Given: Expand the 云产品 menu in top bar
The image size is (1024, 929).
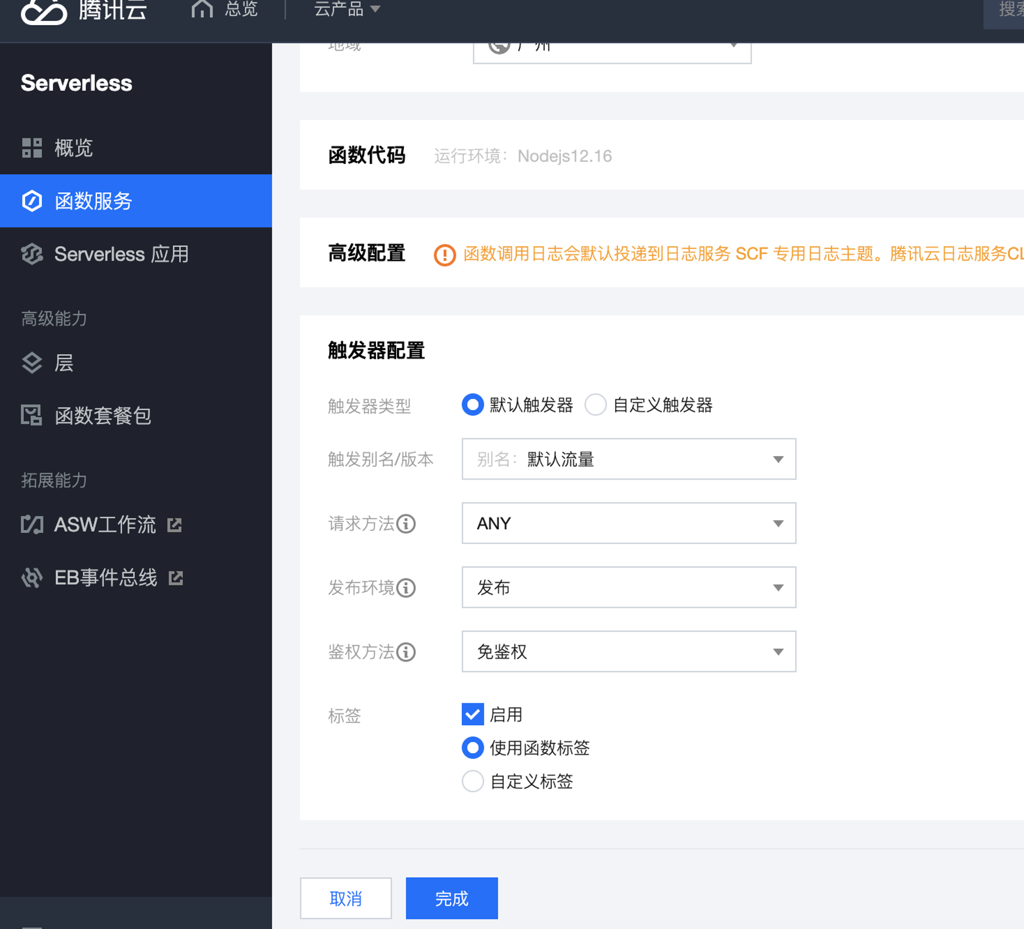Looking at the screenshot, I should tap(347, 8).
